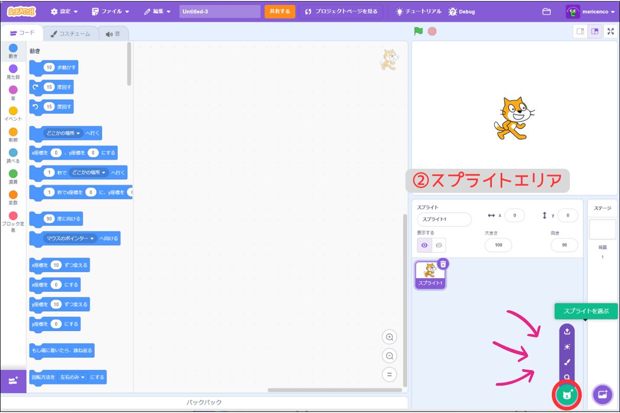
Task: Click the surprise sprite icon
Action: pos(566,346)
